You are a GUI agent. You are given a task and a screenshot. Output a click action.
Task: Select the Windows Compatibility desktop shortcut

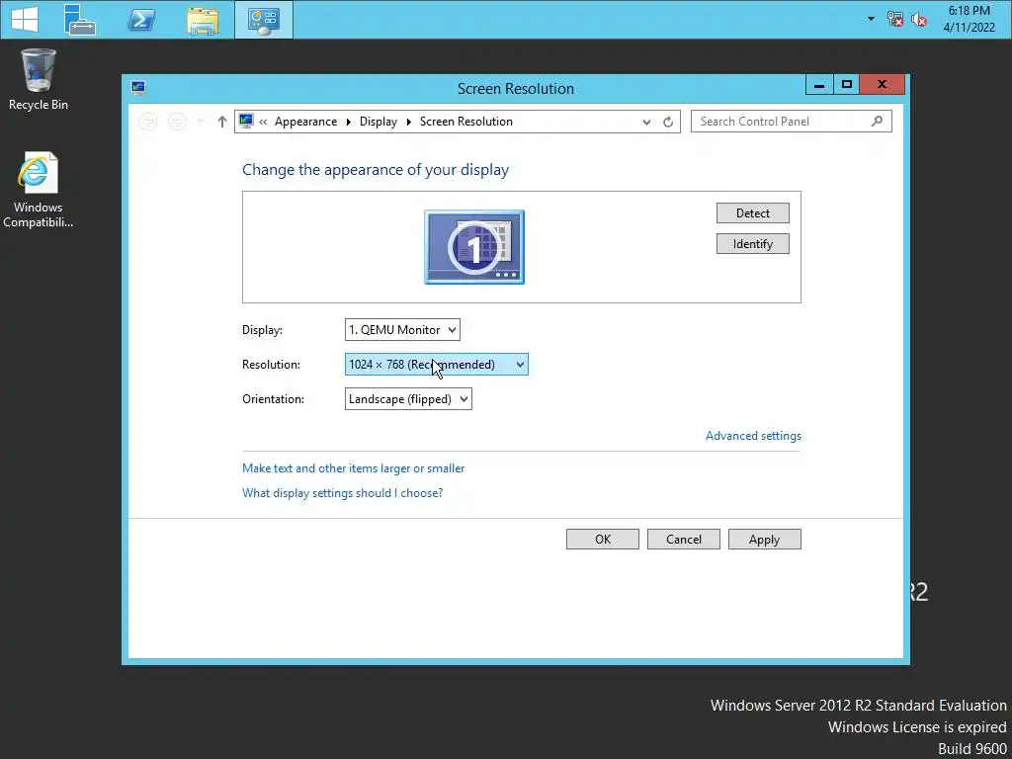click(x=38, y=190)
